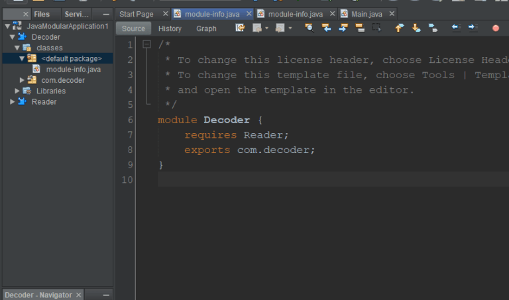Click the Last Edit location icon
Screen dimensions: 509x300
(240, 28)
